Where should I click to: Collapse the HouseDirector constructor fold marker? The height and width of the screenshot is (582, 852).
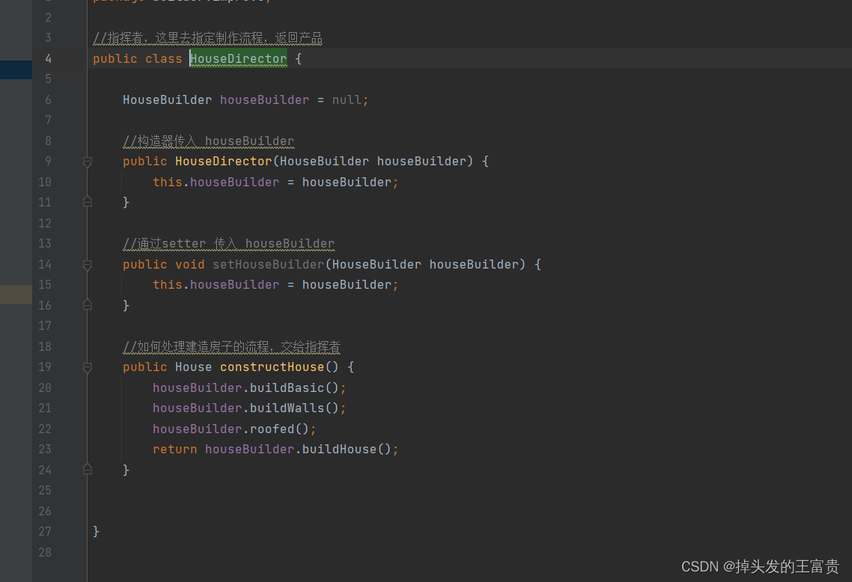coord(87,162)
